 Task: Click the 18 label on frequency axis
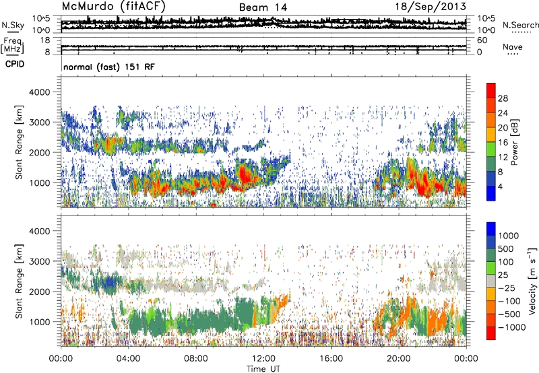click(x=45, y=40)
